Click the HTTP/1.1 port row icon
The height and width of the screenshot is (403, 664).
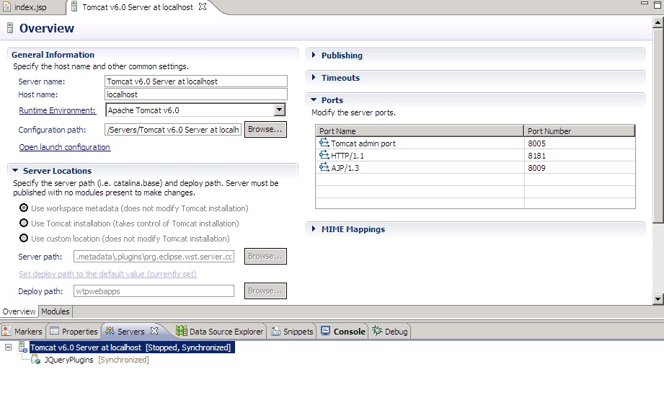click(324, 155)
